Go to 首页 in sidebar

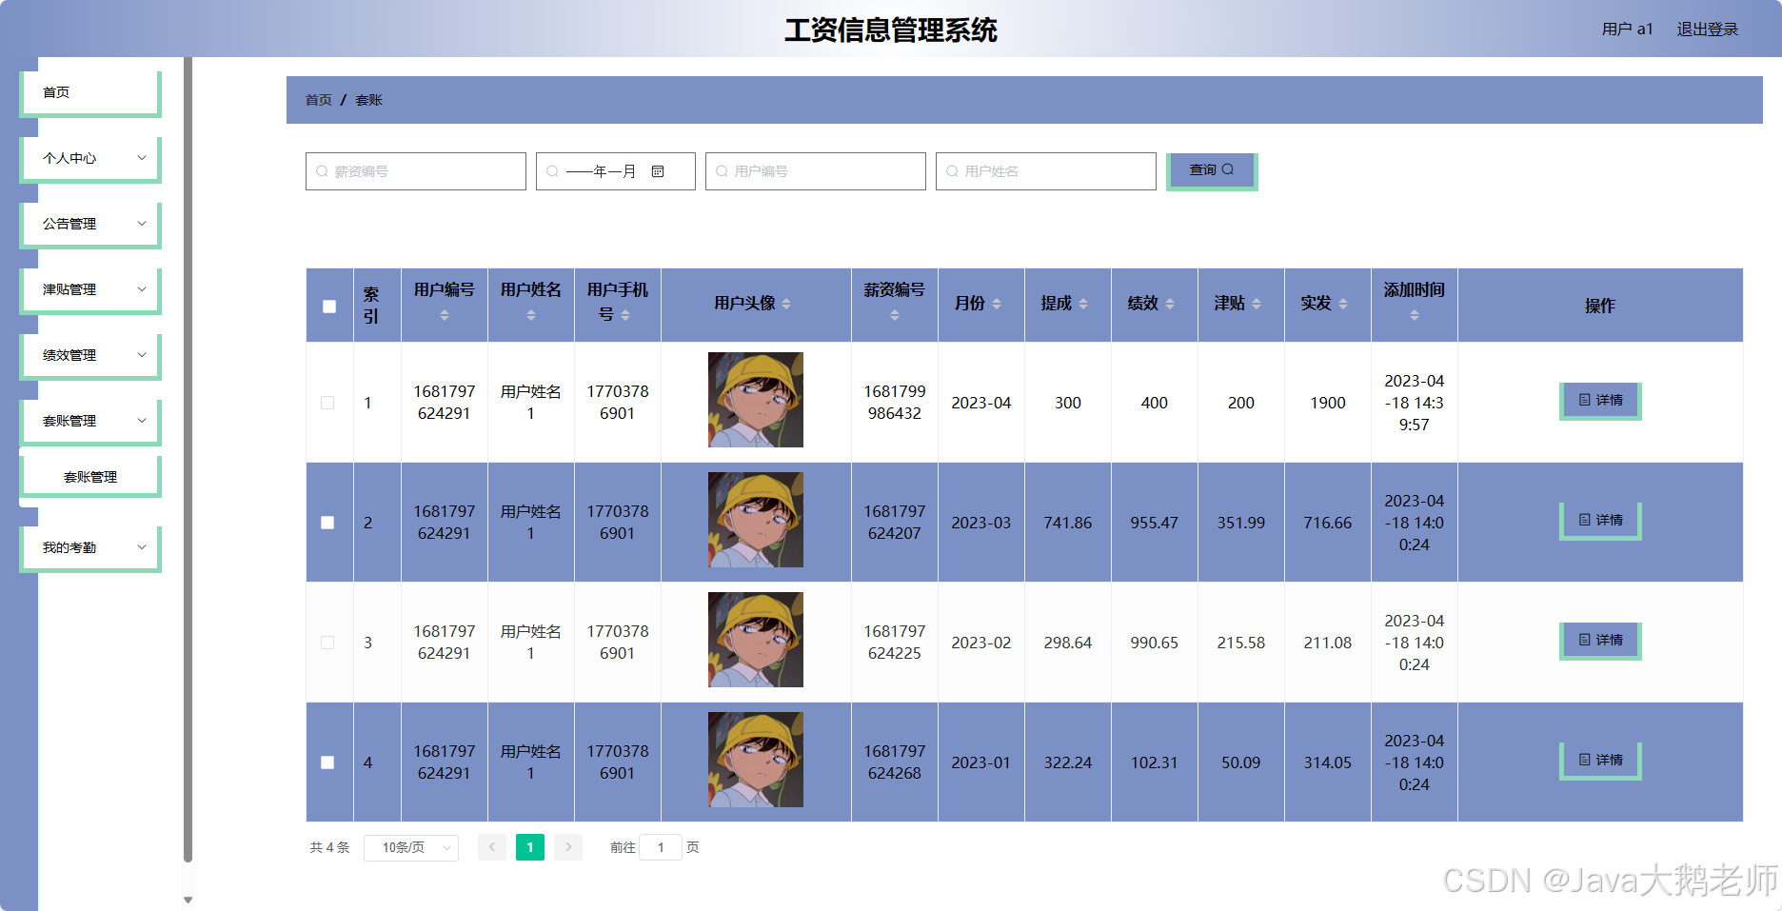click(90, 92)
